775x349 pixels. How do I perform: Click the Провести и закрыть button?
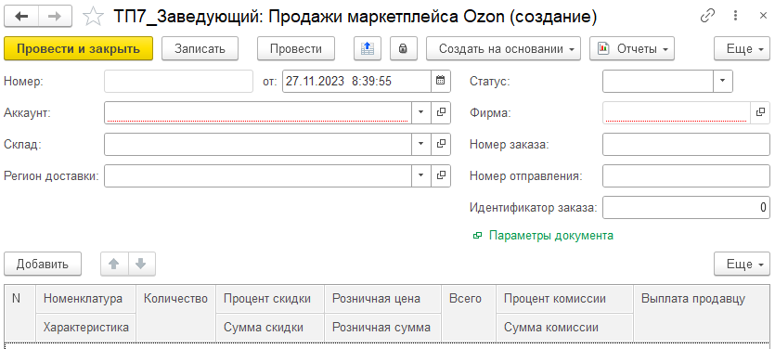click(x=79, y=48)
